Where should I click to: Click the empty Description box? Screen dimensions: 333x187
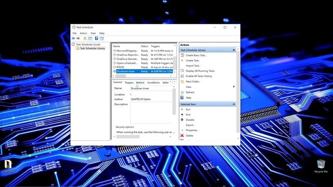point(151,113)
